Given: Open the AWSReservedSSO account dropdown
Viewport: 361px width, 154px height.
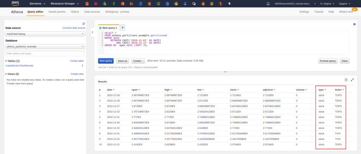Looking at the screenshot, I should coord(295,4).
